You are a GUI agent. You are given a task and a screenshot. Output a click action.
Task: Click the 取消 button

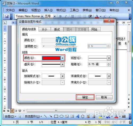coord(104,97)
